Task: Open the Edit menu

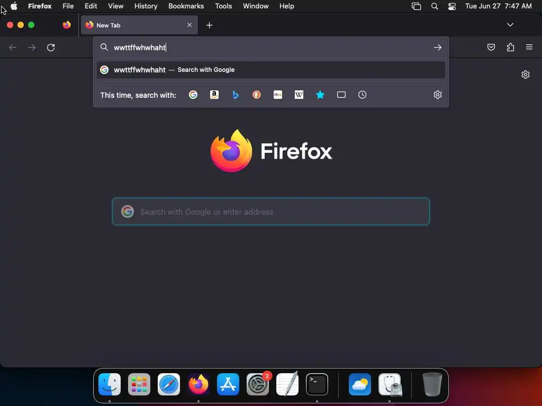Action: pos(91,6)
